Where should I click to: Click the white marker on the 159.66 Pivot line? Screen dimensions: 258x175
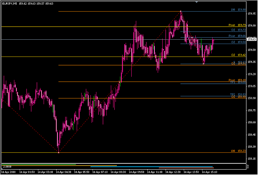(x=192, y=38)
